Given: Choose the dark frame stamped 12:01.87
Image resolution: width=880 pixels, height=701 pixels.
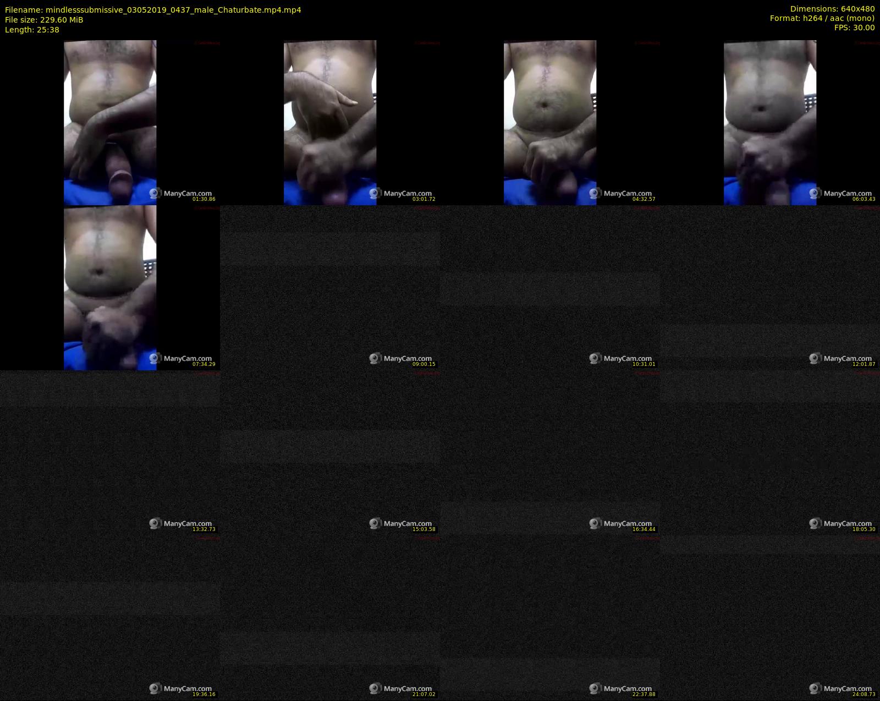Looking at the screenshot, I should coord(770,288).
